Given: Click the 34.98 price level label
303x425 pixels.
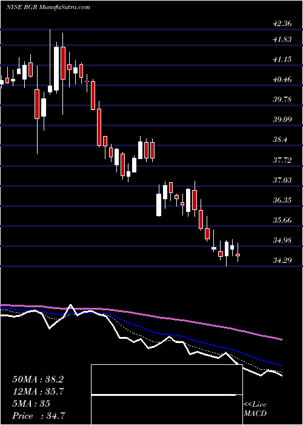Looking at the screenshot, I should 282,240.
